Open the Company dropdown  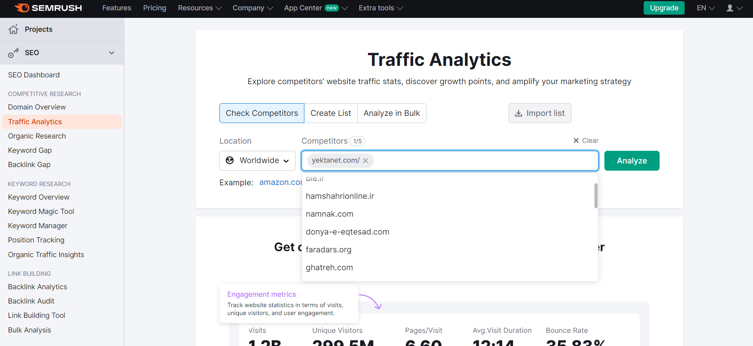253,8
